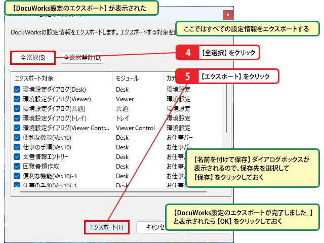Toggle 文書情報エントリー checkbox
This screenshot has height=243, width=324.
(17, 157)
